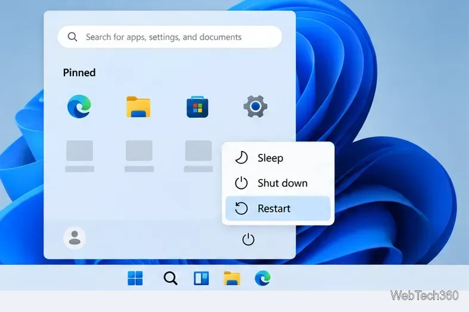Select the third placeholder app tile
Image resolution: width=469 pixels, height=312 pixels.
[198, 156]
